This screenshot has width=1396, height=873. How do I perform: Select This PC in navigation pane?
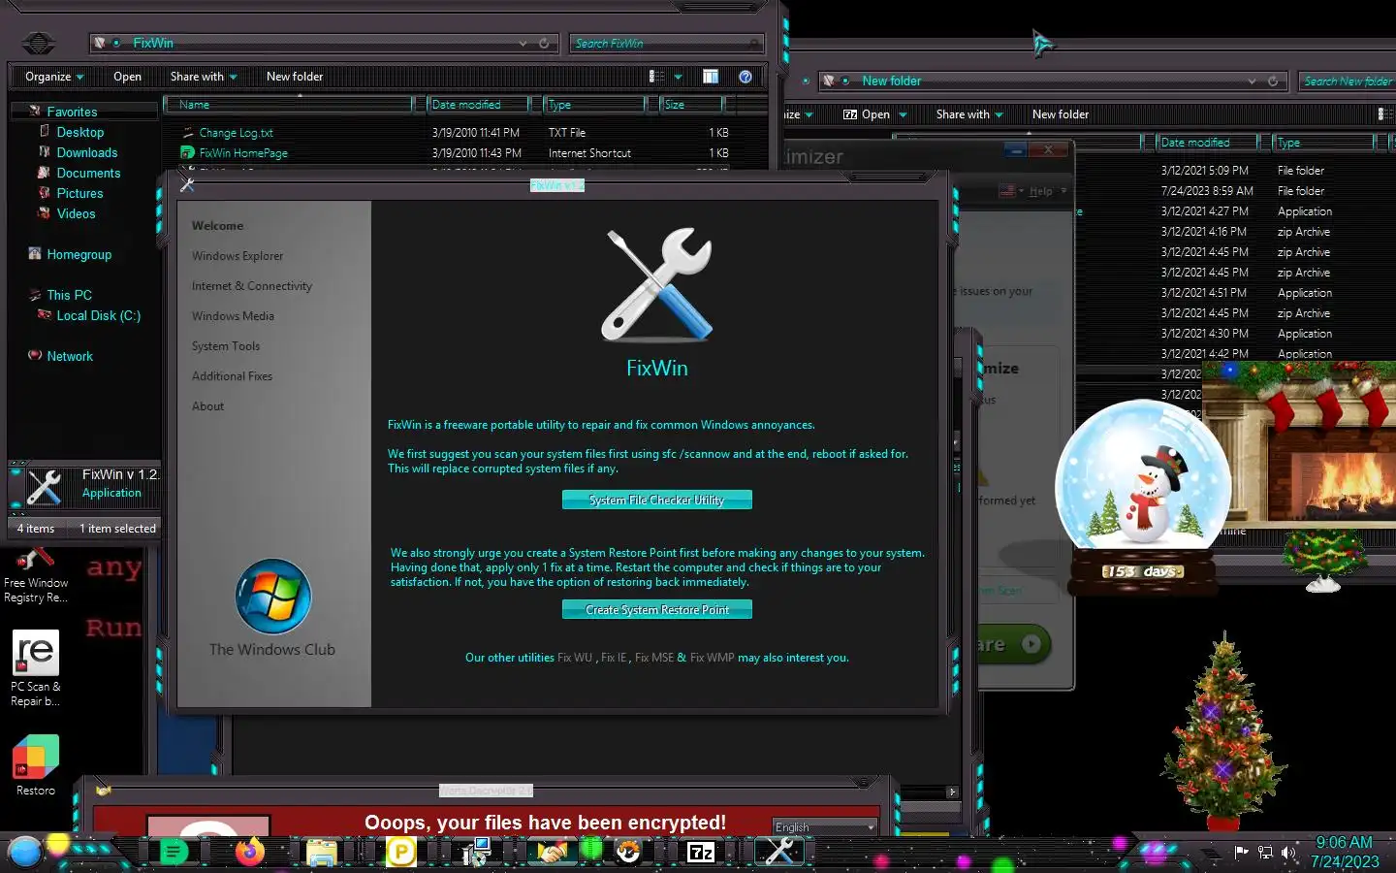(69, 295)
